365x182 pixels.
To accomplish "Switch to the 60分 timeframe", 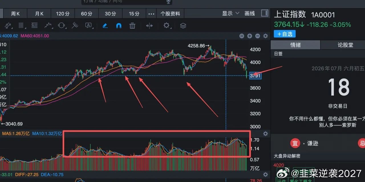I will click(87, 13).
